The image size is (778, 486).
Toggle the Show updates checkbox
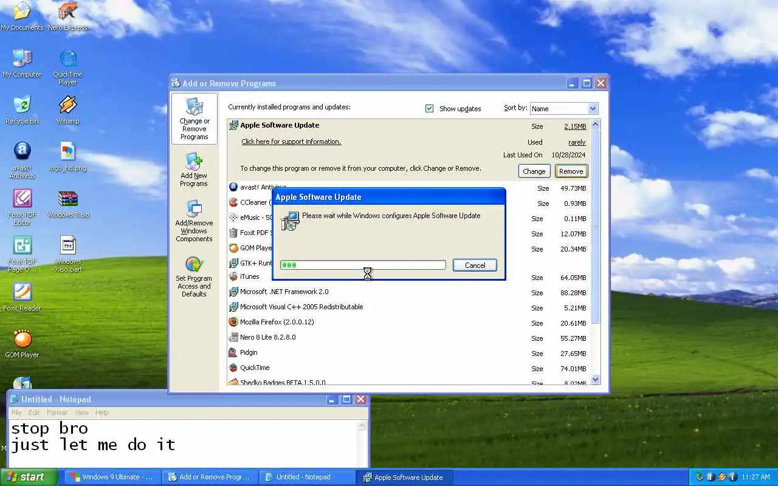(429, 108)
